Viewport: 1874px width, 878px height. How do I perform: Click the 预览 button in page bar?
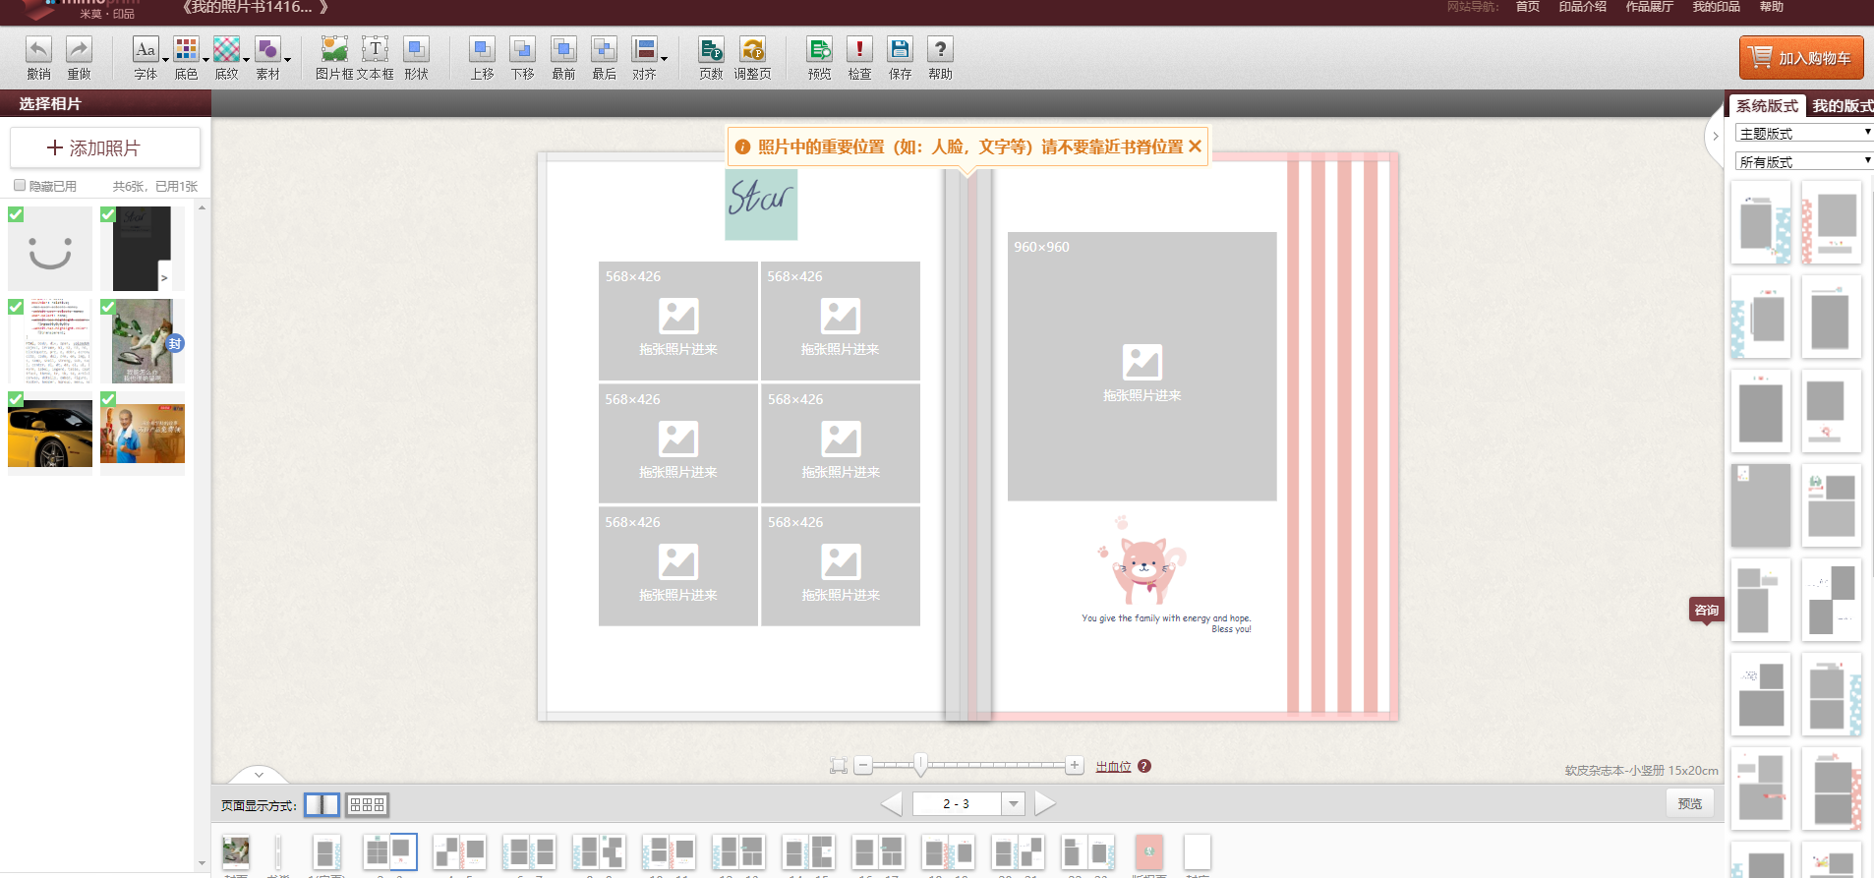click(1690, 803)
